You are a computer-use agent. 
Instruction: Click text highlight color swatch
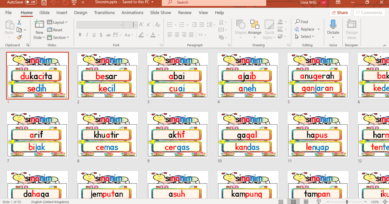click(141, 35)
